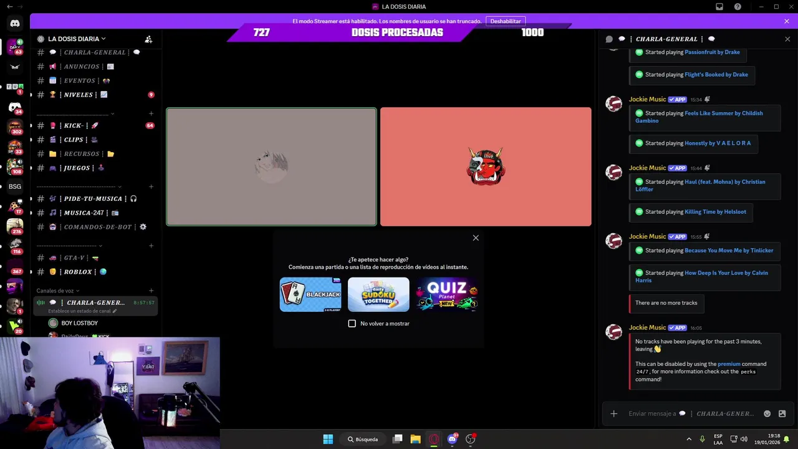This screenshot has height=449, width=798.
Task: Open Task View on the taskbar
Action: point(397,439)
